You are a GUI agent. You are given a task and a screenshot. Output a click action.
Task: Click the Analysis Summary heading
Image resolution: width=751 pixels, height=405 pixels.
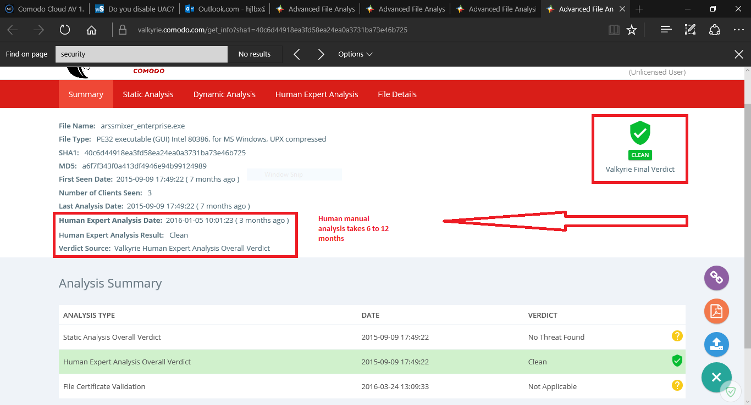coord(111,284)
